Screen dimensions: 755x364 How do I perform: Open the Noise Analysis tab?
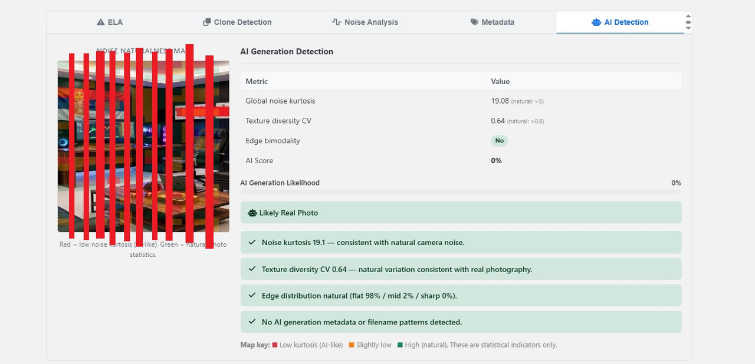coord(365,22)
